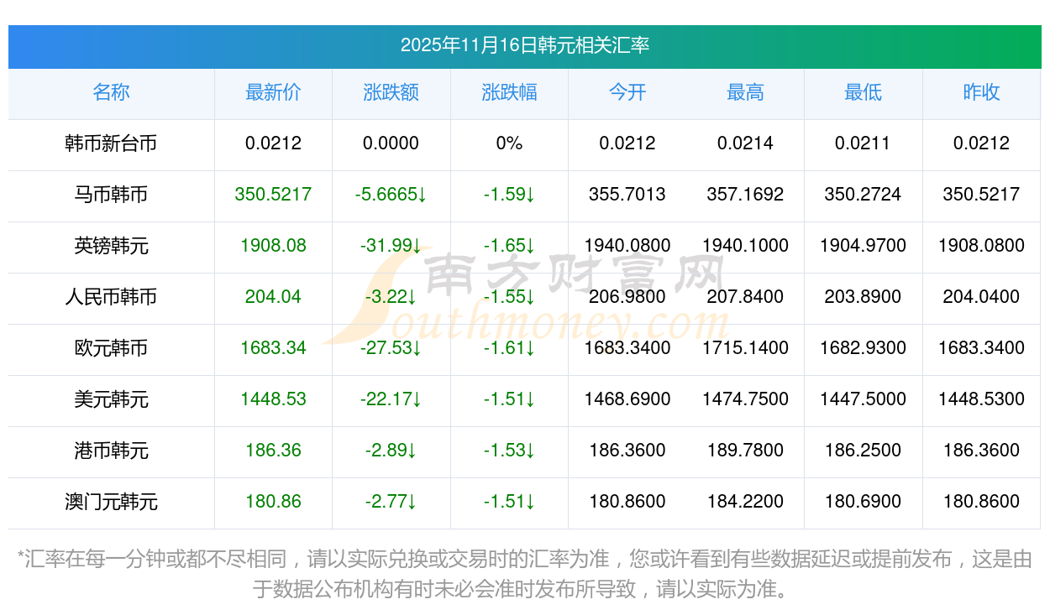Click highest value 0.0214
The image size is (1050, 615).
(x=745, y=143)
